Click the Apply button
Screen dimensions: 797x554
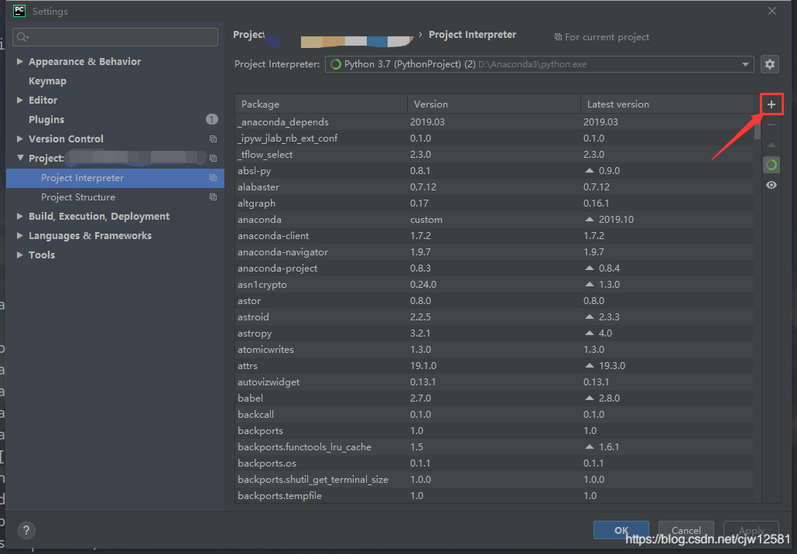[x=751, y=530]
